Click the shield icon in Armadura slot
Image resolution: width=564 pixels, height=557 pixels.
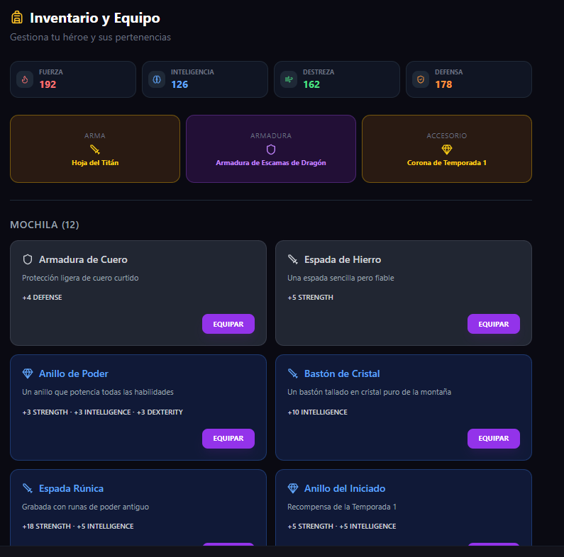(x=271, y=150)
